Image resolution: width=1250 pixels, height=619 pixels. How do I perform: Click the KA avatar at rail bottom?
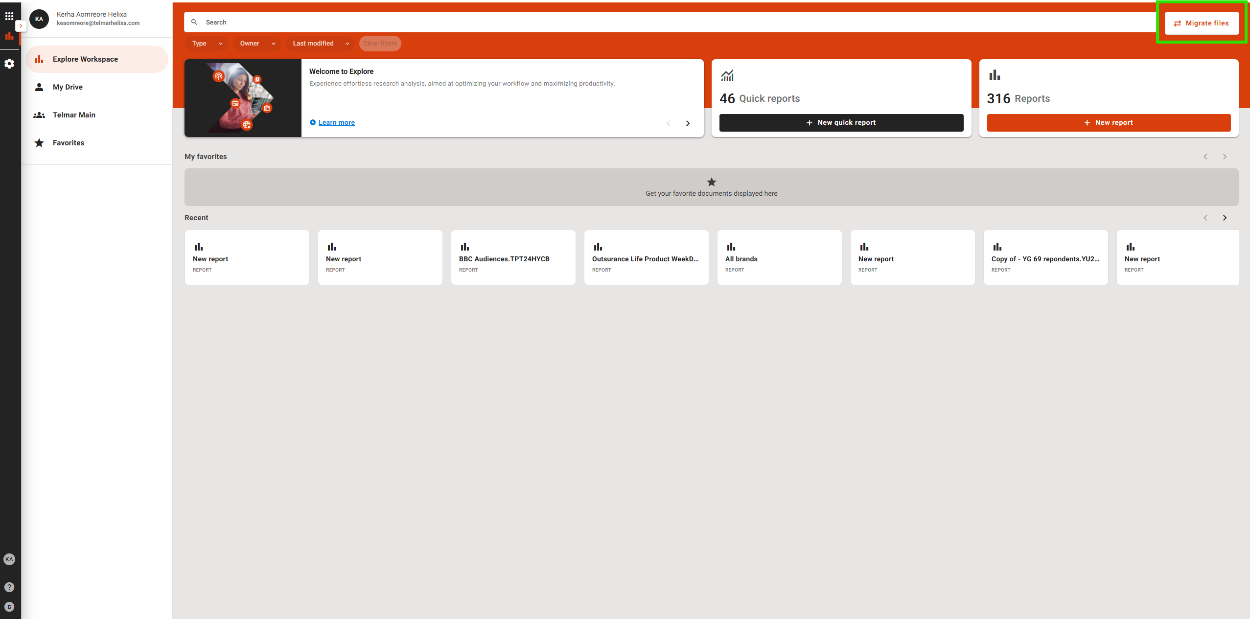(9, 559)
